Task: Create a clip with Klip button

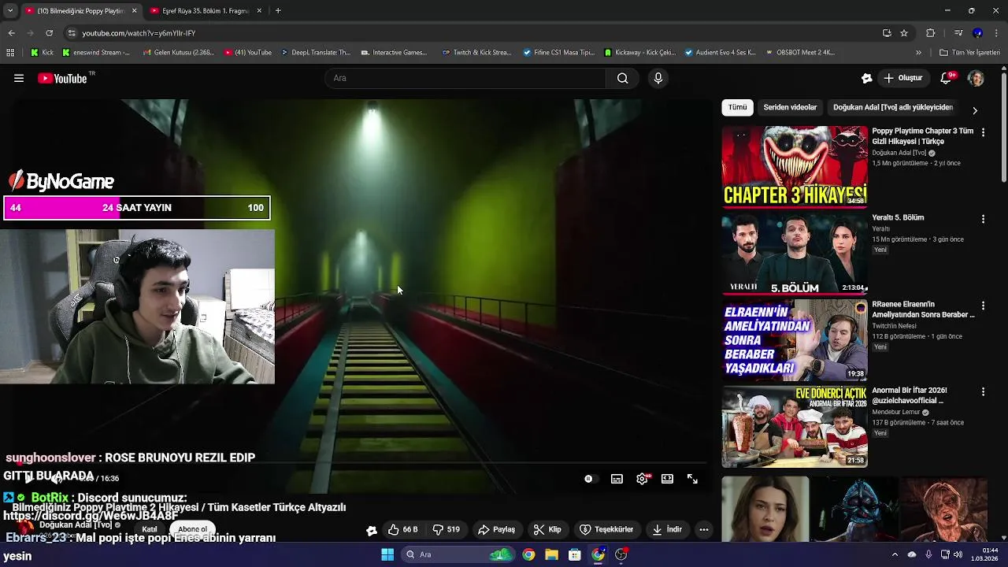Action: (x=547, y=530)
